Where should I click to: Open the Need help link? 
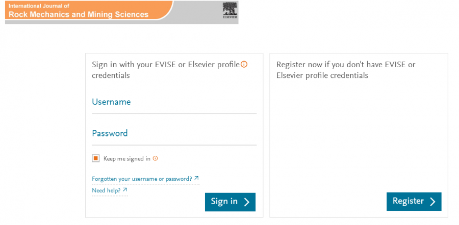(106, 190)
